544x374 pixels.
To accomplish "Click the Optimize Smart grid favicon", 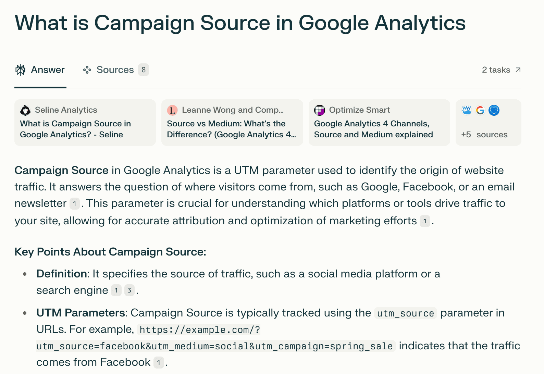I will [319, 110].
